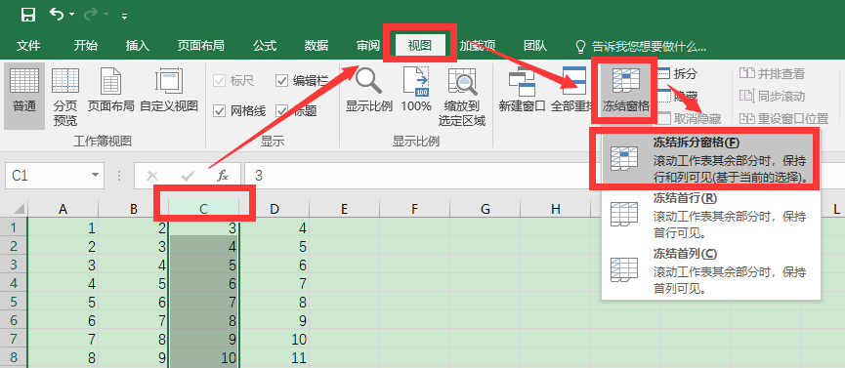
Task: Choose 冻结拆分窗格(F) menu option
Action: pos(711,159)
